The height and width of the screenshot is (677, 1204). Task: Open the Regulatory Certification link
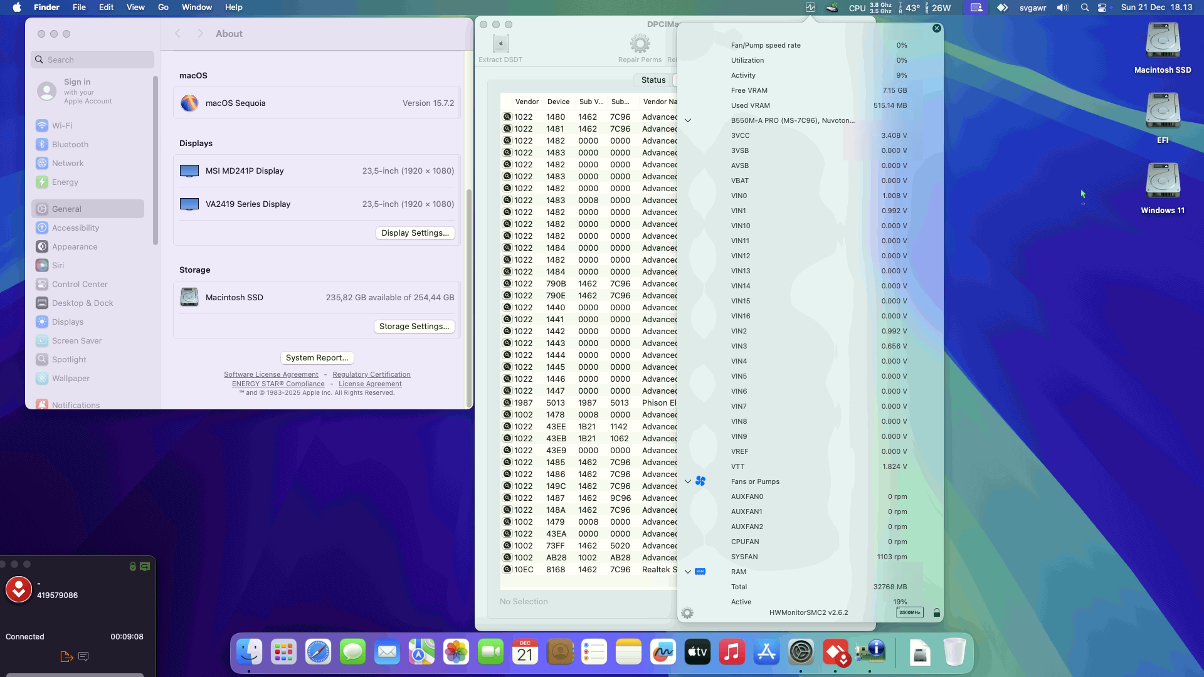coord(371,374)
